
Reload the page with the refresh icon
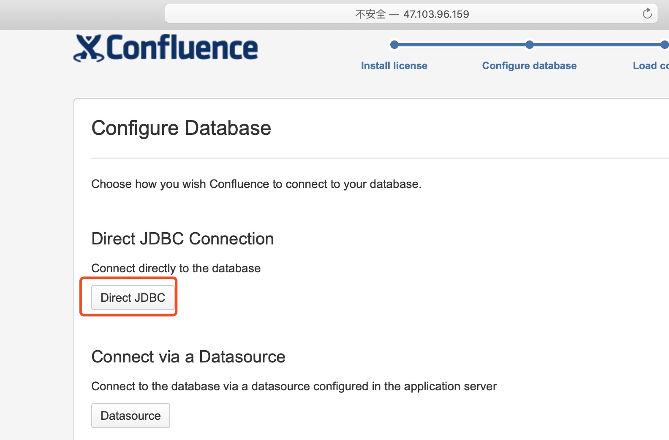647,14
